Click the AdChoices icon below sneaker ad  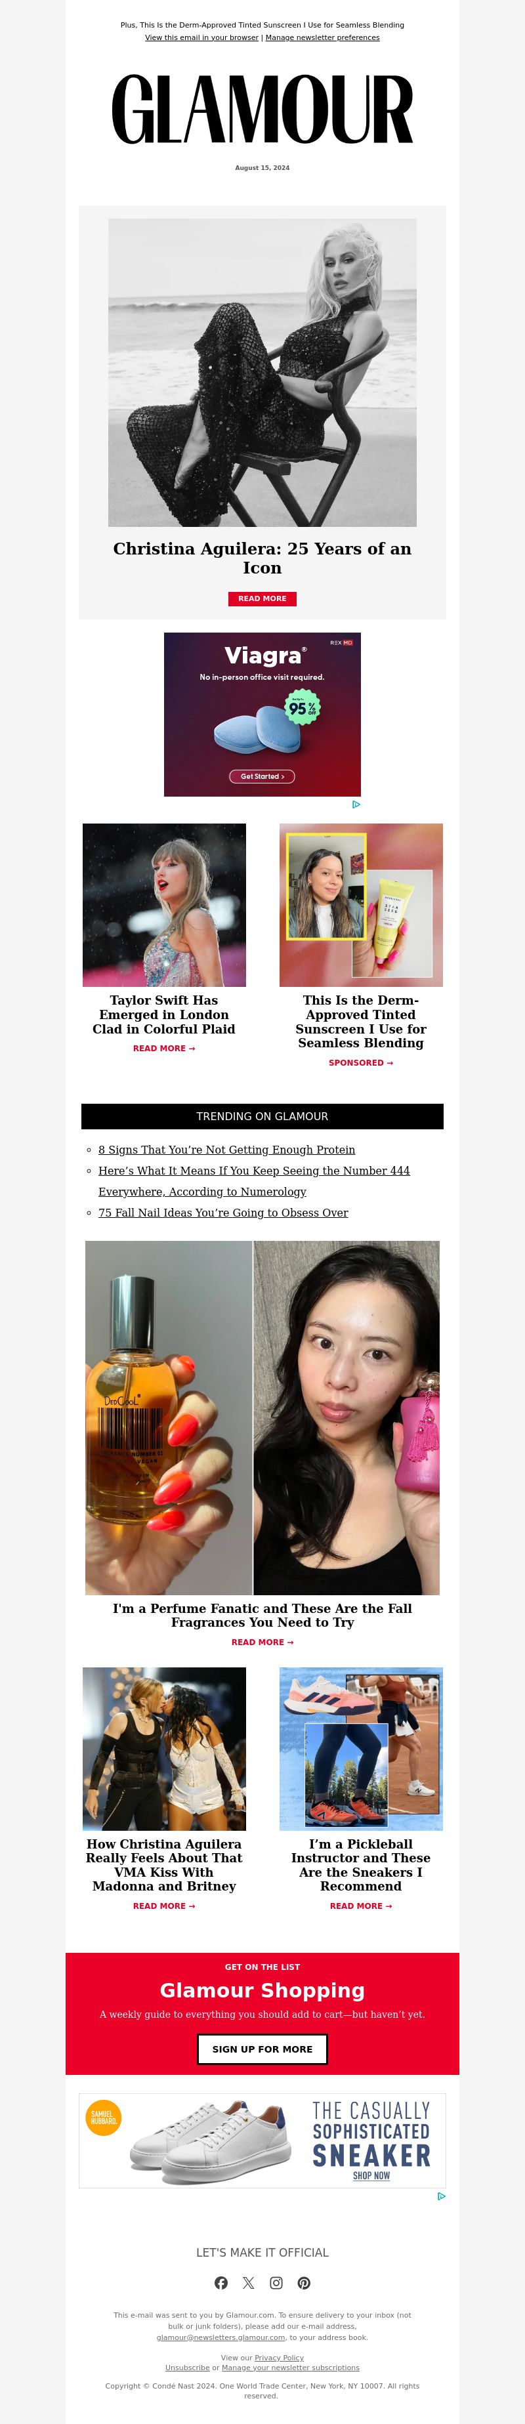click(x=441, y=2196)
